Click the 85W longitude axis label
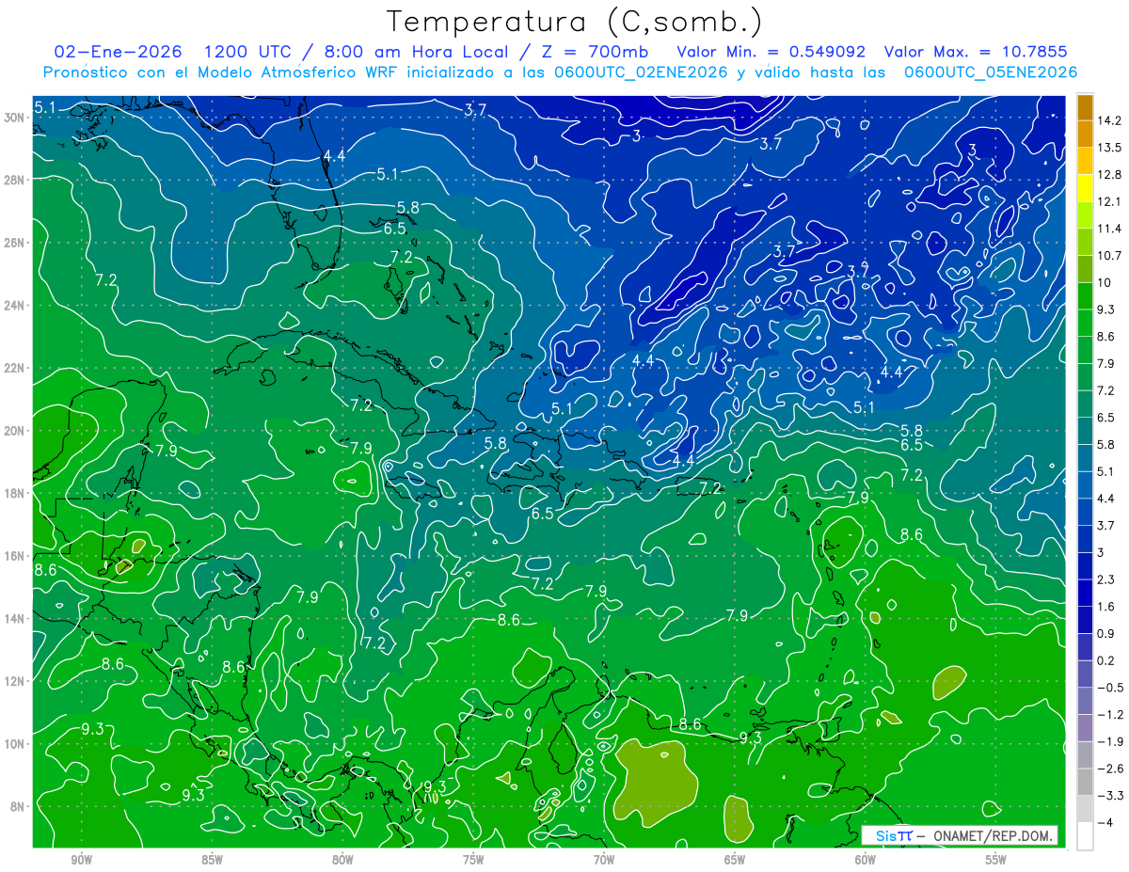This screenshot has width=1129, height=872. point(212,860)
